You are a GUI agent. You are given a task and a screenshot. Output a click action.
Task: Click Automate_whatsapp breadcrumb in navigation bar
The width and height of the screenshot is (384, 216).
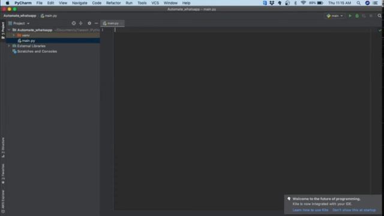click(x=20, y=16)
